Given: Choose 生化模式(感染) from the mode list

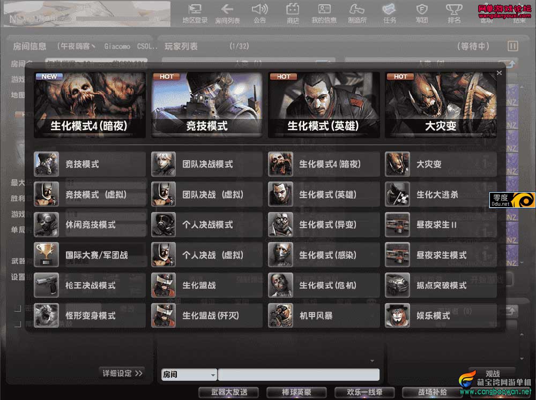Looking at the screenshot, I should (x=324, y=254).
